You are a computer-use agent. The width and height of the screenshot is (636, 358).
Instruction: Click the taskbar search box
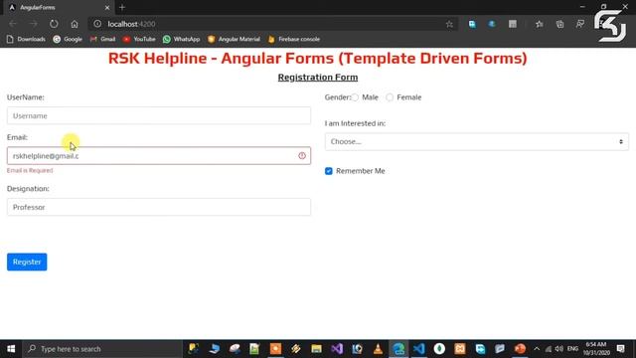click(102, 349)
